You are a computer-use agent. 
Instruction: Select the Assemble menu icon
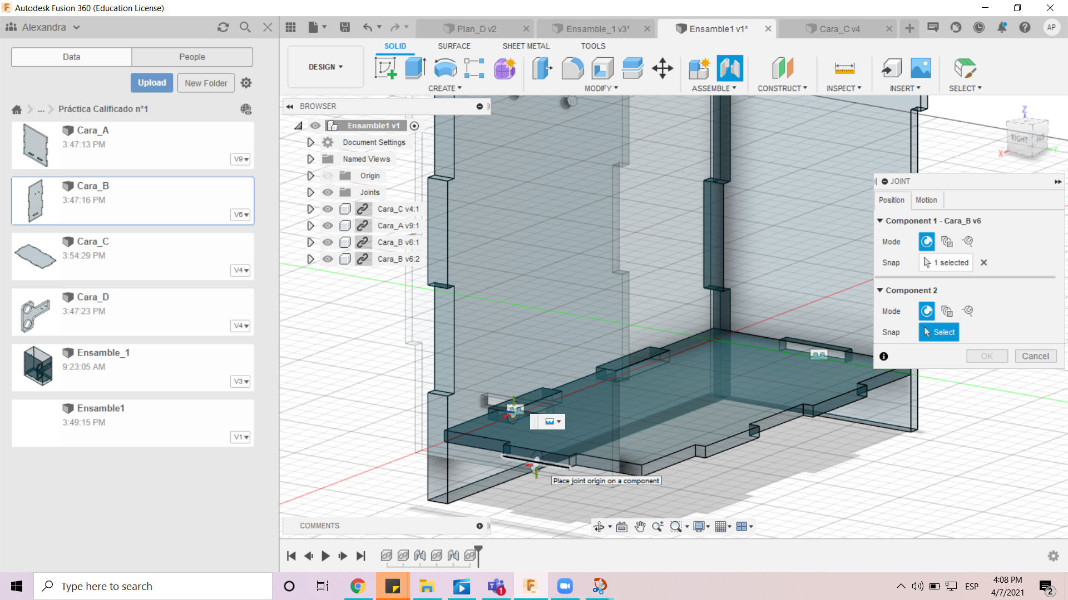click(713, 88)
